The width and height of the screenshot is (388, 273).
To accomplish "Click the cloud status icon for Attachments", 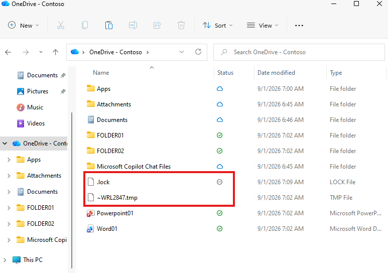I will click(220, 104).
